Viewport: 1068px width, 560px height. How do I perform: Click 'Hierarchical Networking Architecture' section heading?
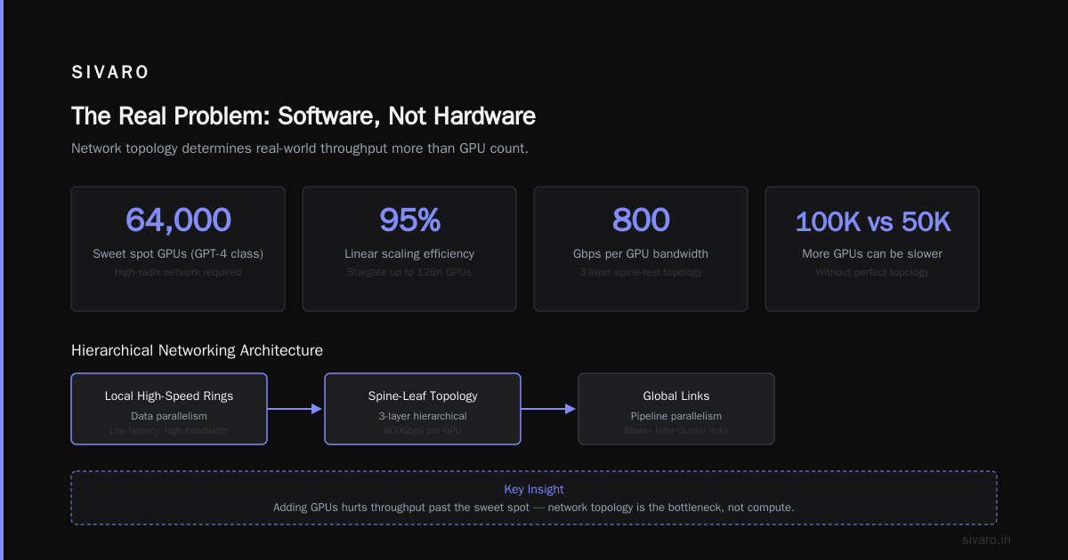(x=197, y=350)
